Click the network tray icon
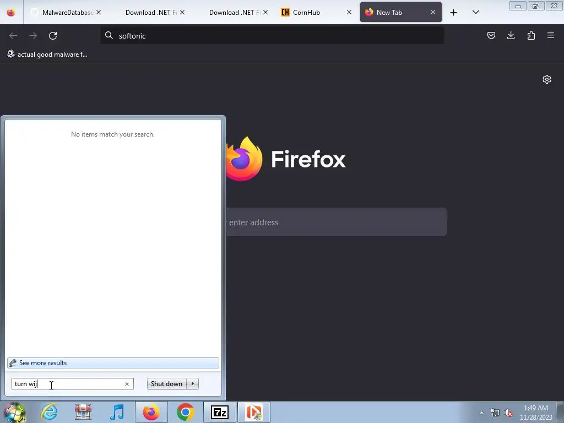Image resolution: width=564 pixels, height=423 pixels. [495, 413]
